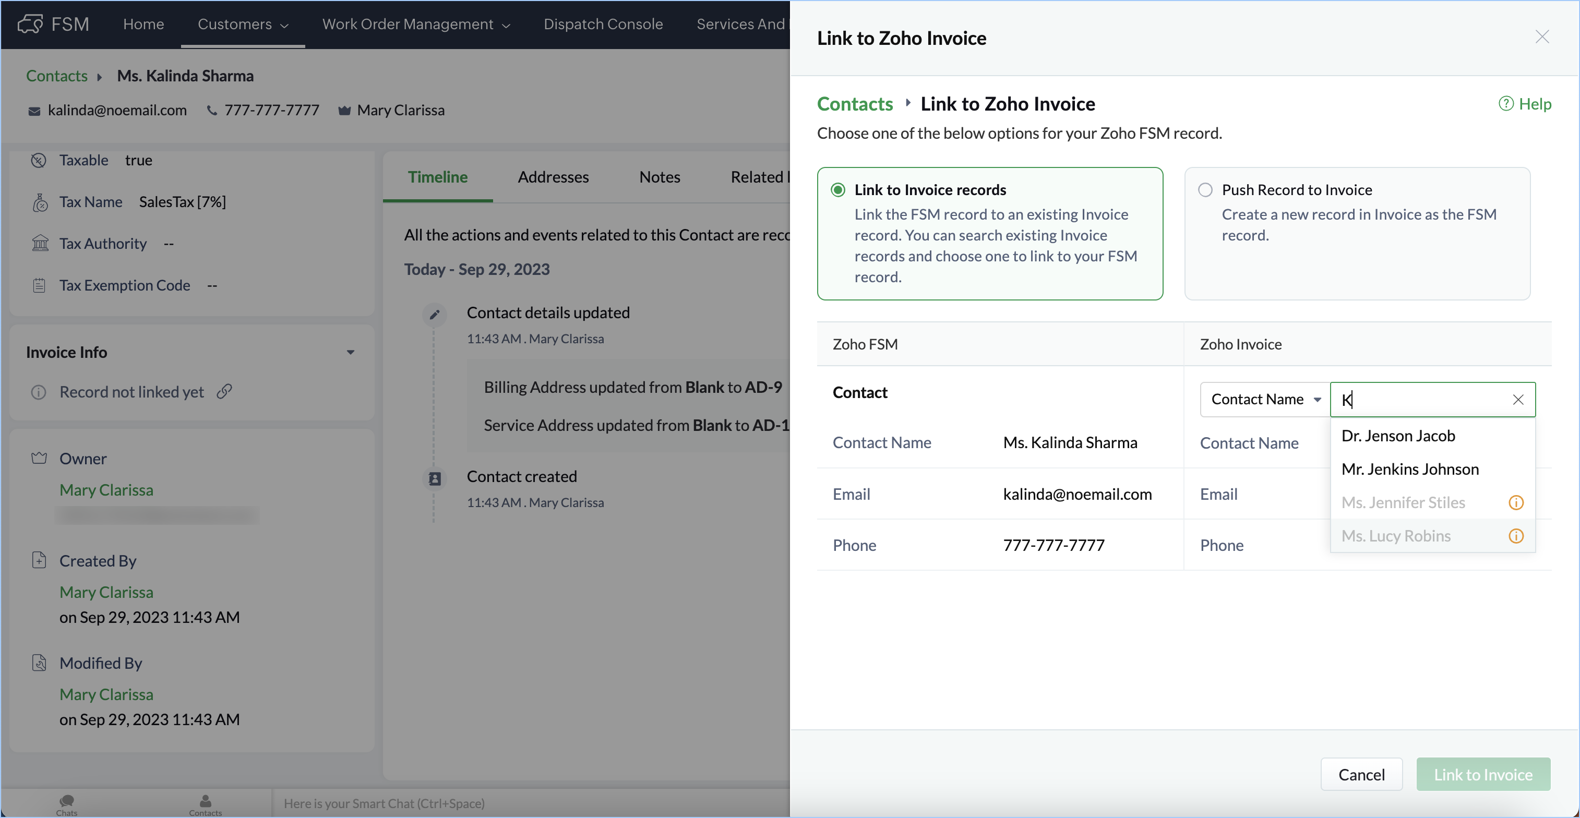This screenshot has width=1580, height=818.
Task: Select Link to Invoice records radio option
Action: (x=838, y=190)
